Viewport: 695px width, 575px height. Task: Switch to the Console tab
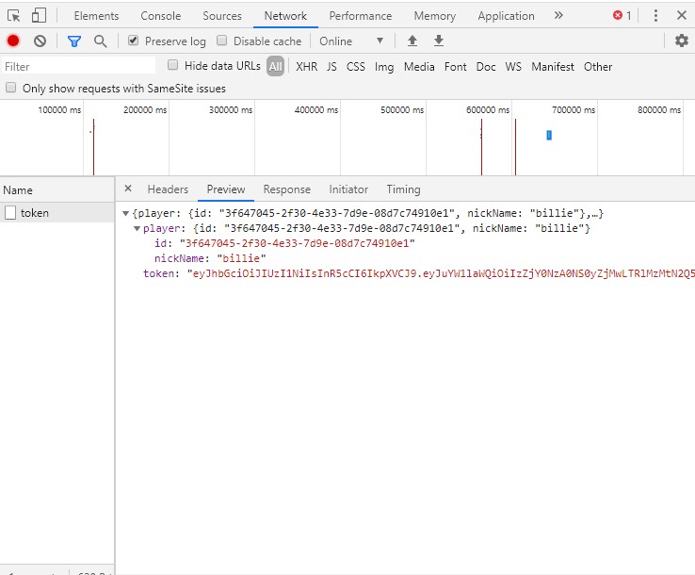pyautogui.click(x=160, y=16)
